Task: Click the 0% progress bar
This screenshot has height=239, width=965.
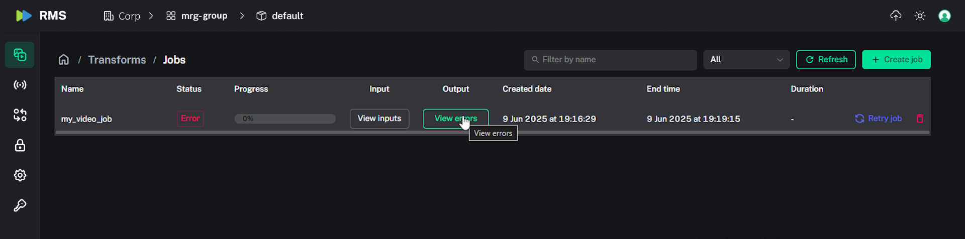Action: [x=285, y=119]
